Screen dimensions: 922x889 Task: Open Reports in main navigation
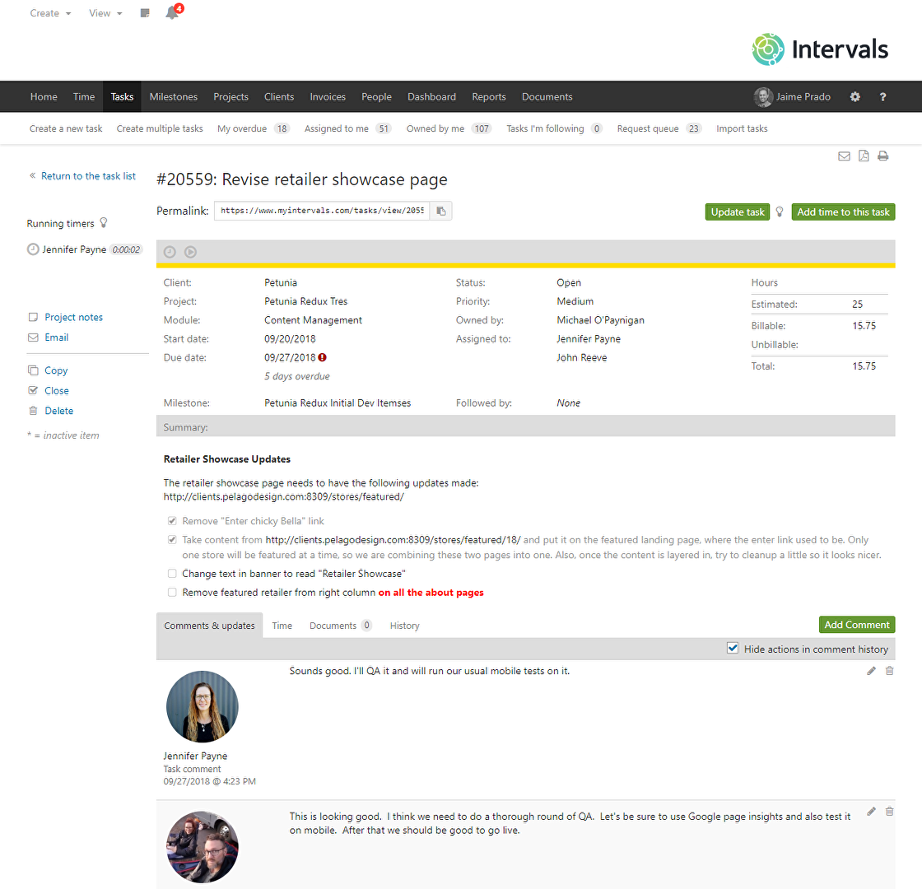pyautogui.click(x=489, y=97)
